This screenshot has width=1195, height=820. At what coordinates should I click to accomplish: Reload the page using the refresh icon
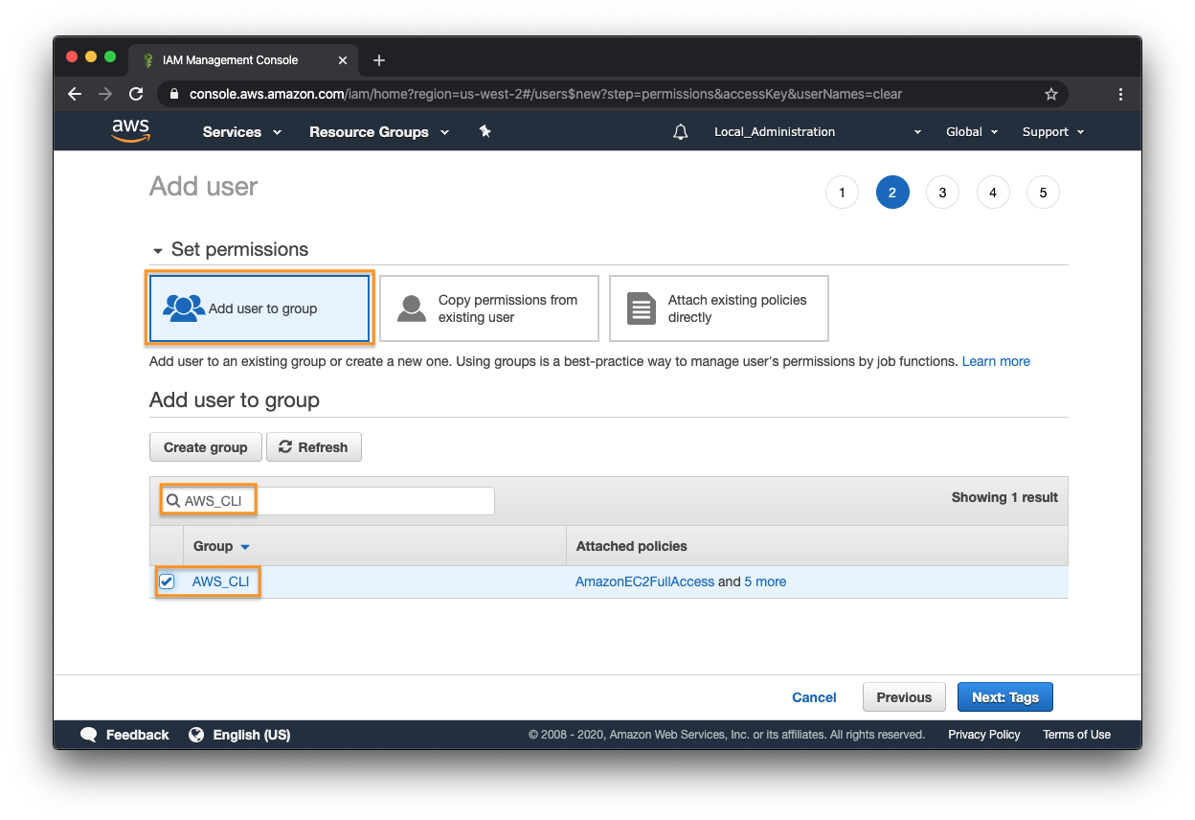(136, 94)
